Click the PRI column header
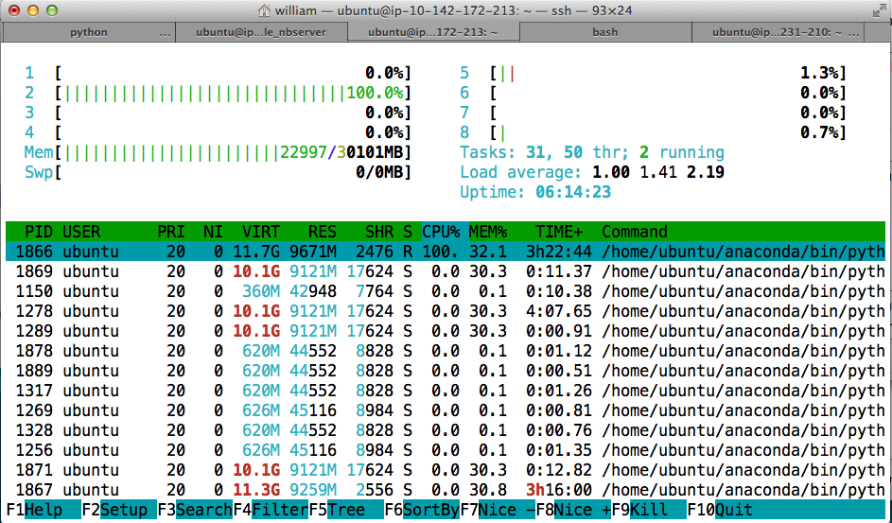The width and height of the screenshot is (892, 523). click(171, 232)
